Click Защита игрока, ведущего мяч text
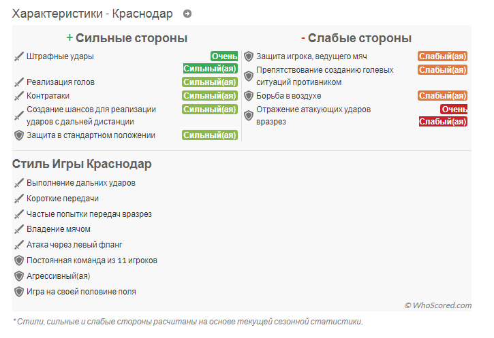This screenshot has height=338, width=494. [311, 56]
